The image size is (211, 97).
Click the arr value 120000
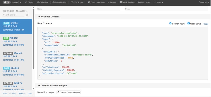coord(56,42)
